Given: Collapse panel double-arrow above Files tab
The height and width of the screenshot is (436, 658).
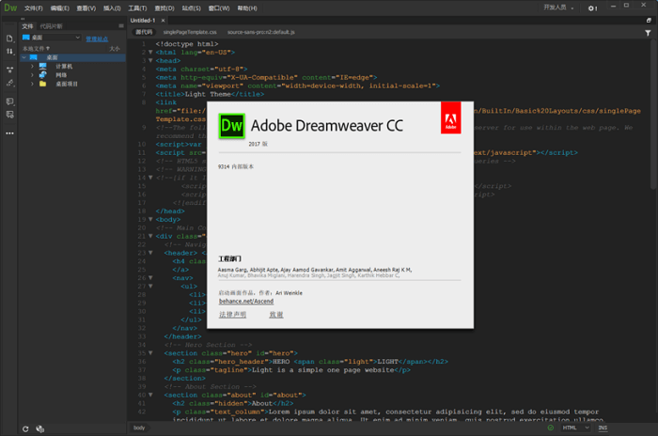Looking at the screenshot, I should [x=23, y=19].
